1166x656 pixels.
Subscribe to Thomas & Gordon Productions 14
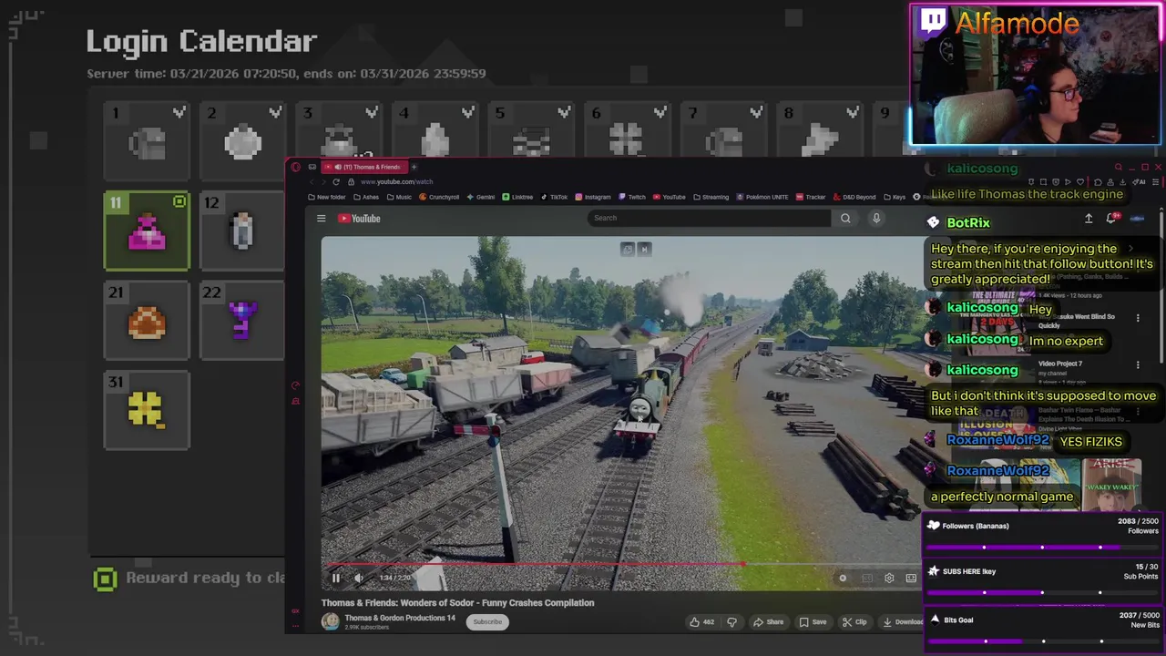[487, 621]
